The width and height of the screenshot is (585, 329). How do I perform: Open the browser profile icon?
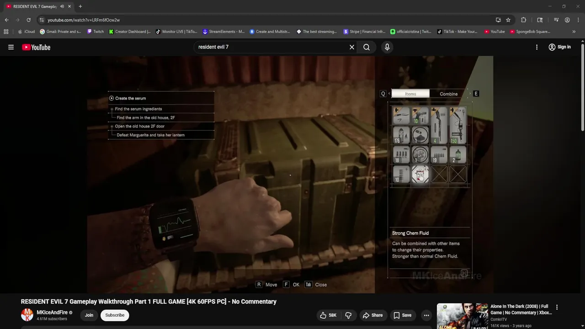(x=567, y=20)
